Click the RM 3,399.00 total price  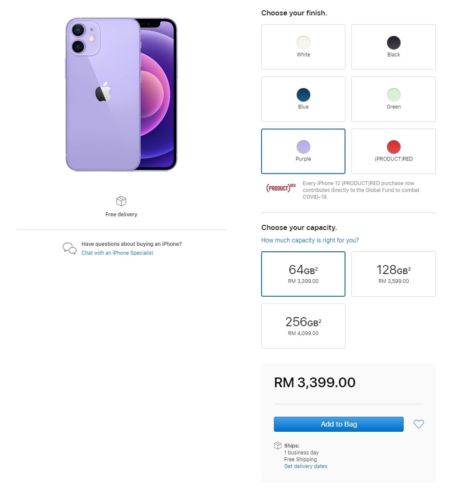[315, 383]
